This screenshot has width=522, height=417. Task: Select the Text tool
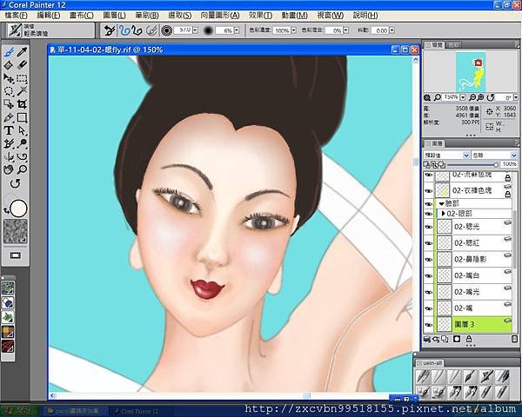9,130
